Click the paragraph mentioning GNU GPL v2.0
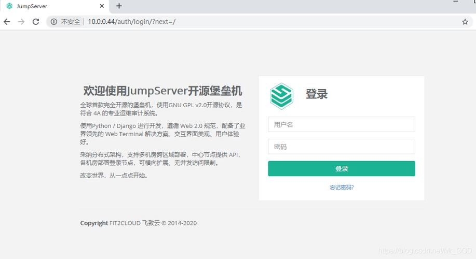 click(161, 109)
